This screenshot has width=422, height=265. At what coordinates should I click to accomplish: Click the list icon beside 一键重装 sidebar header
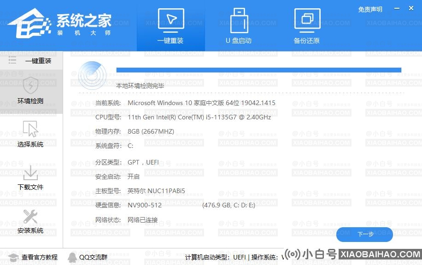click(x=12, y=60)
